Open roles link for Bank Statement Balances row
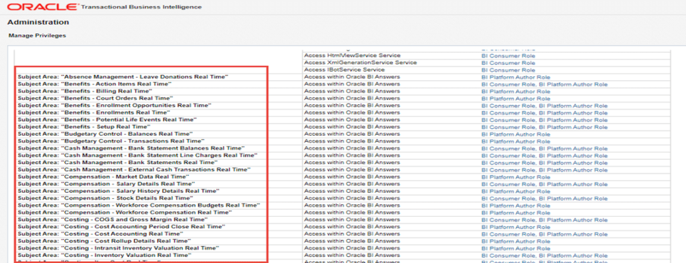The height and width of the screenshot is (263, 686). click(544, 149)
